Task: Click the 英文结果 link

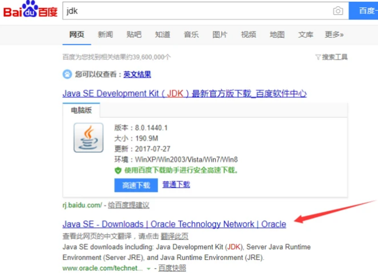Action: click(137, 74)
